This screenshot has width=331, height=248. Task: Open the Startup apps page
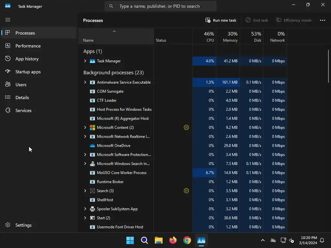(39, 72)
